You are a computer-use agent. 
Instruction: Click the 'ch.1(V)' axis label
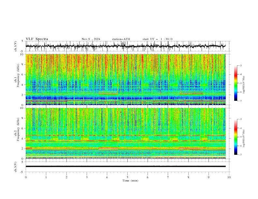tap(16, 46)
